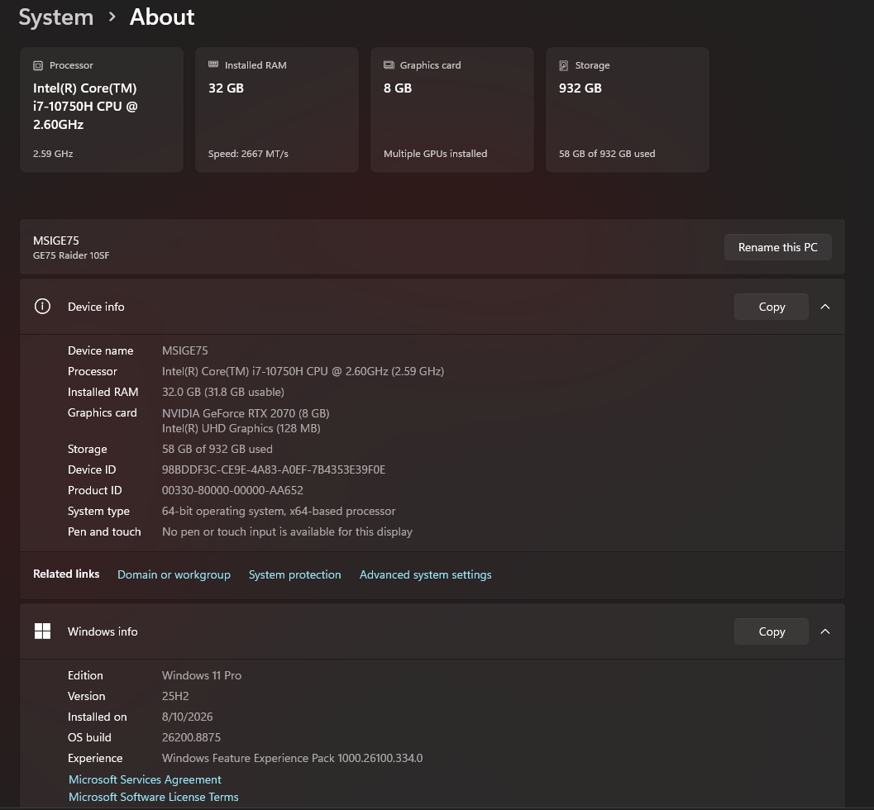This screenshot has width=874, height=810.
Task: Click the Processor chip icon
Action: click(38, 66)
